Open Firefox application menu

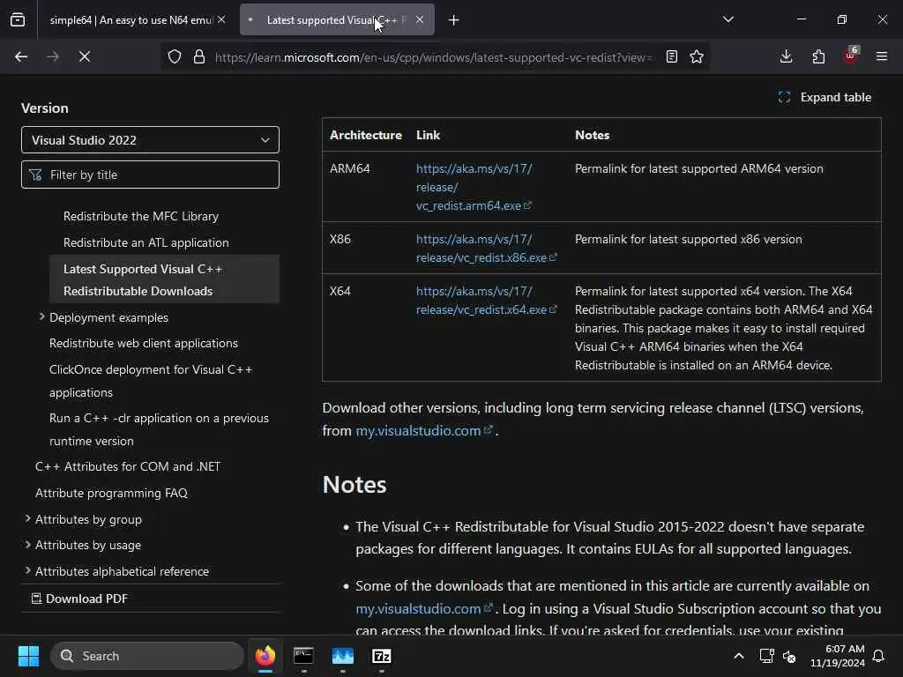point(882,56)
